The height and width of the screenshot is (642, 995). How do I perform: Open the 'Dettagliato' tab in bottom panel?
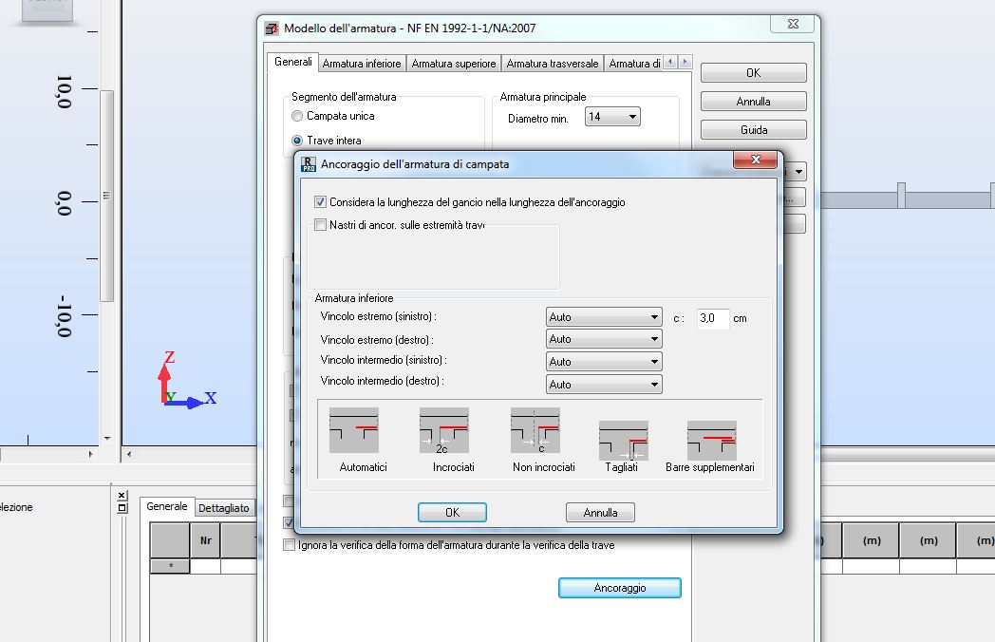click(224, 506)
